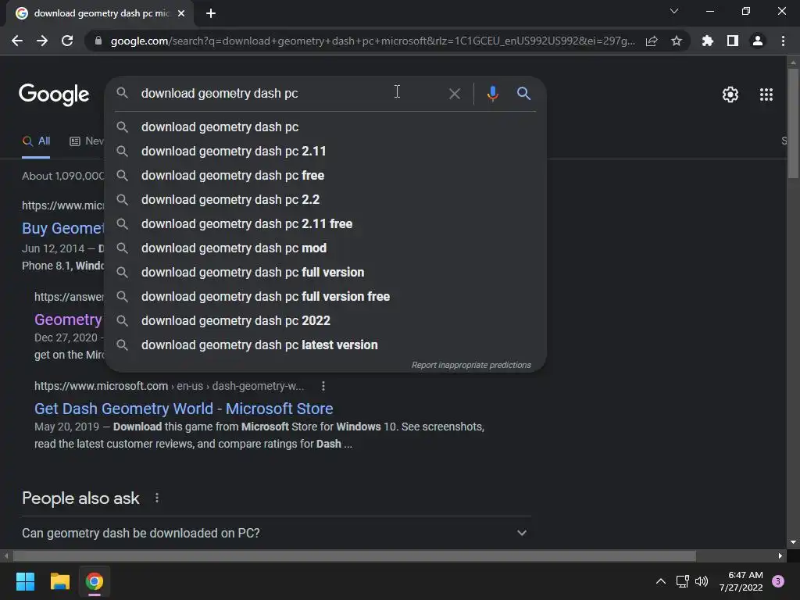Open the Chrome three-dot menu
This screenshot has width=800, height=600.
click(783, 41)
